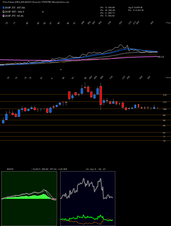Viewport: 171px width, 226px height.
Task: Click the '124' top-row label above EMA chart
Action: pyautogui.click(x=121, y=23)
